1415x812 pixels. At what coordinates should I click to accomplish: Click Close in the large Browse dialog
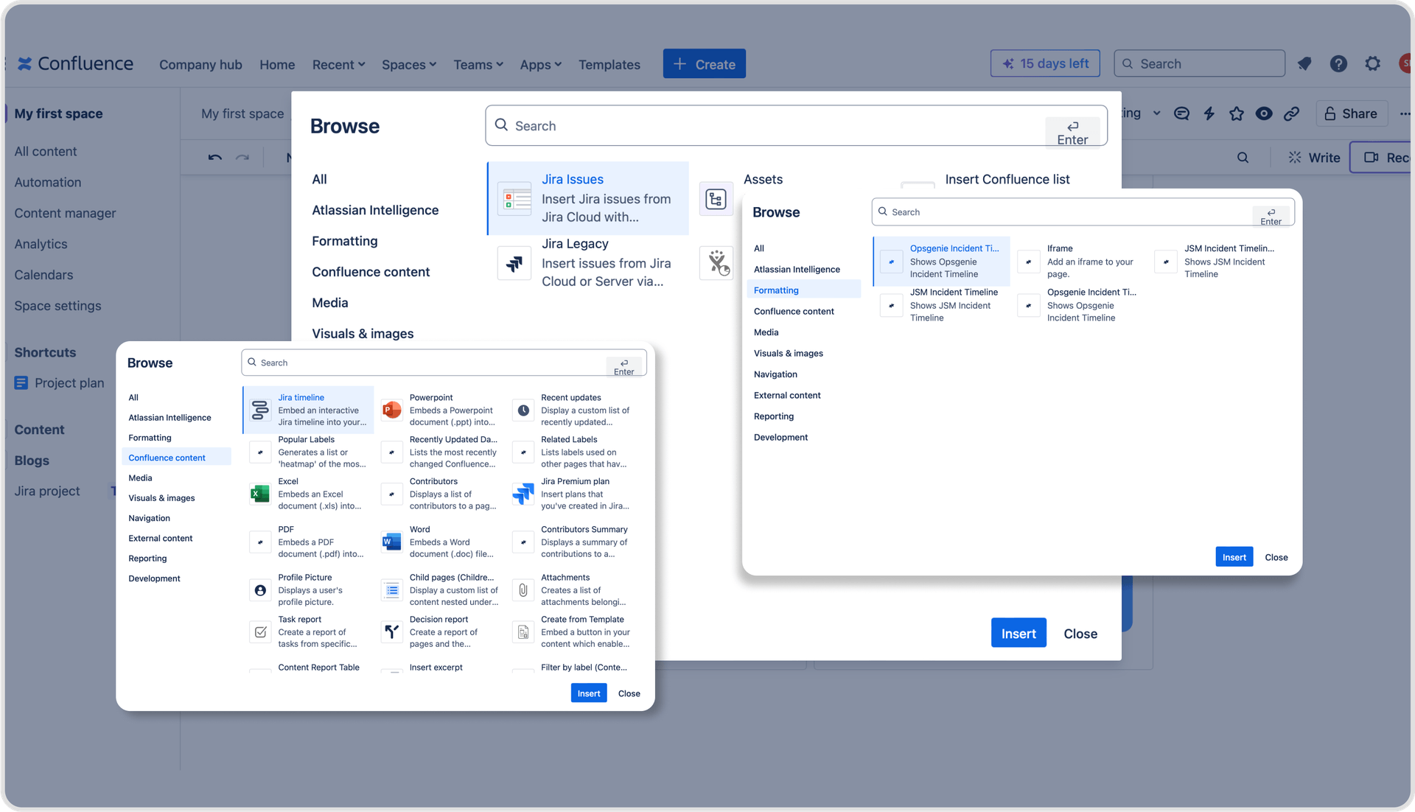tap(1080, 634)
